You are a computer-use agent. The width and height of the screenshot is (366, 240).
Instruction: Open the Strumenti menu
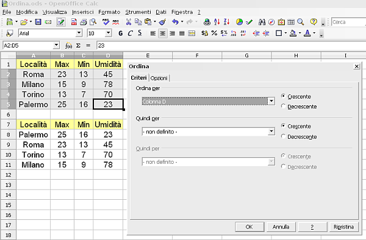(x=138, y=12)
